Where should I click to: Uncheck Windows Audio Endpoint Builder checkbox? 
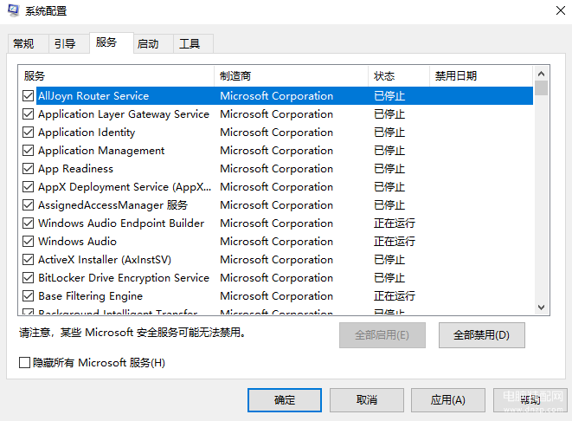[28, 223]
